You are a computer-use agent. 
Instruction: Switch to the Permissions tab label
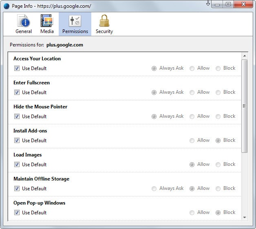coord(75,31)
